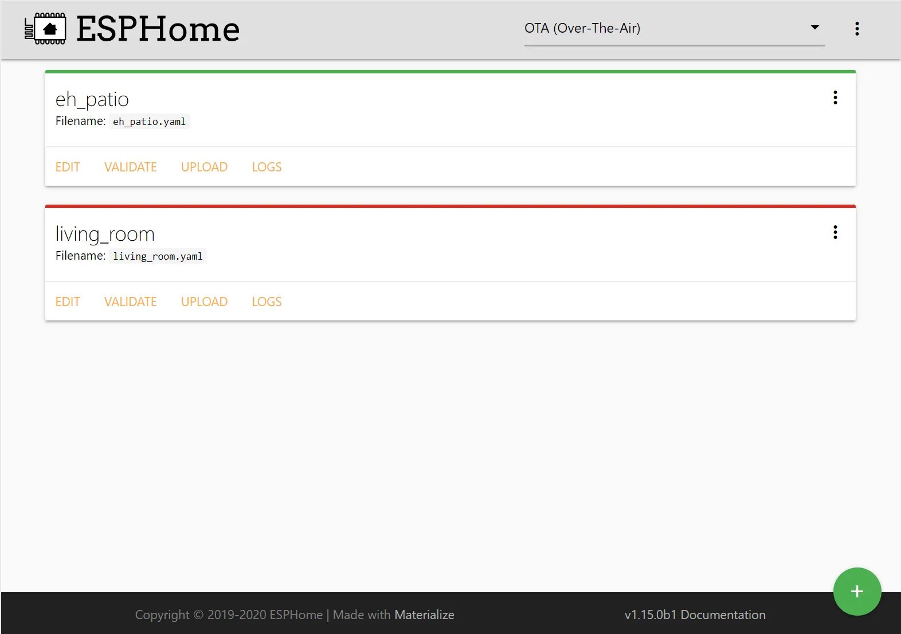Click the ESPHome chip logo icon
The image size is (901, 634).
[x=45, y=29]
